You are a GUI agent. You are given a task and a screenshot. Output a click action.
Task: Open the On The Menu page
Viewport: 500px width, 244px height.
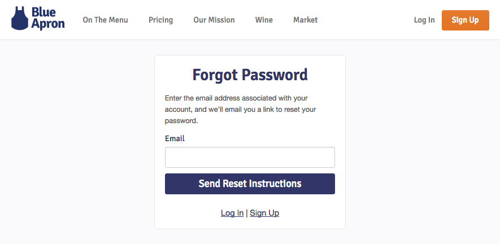(105, 20)
